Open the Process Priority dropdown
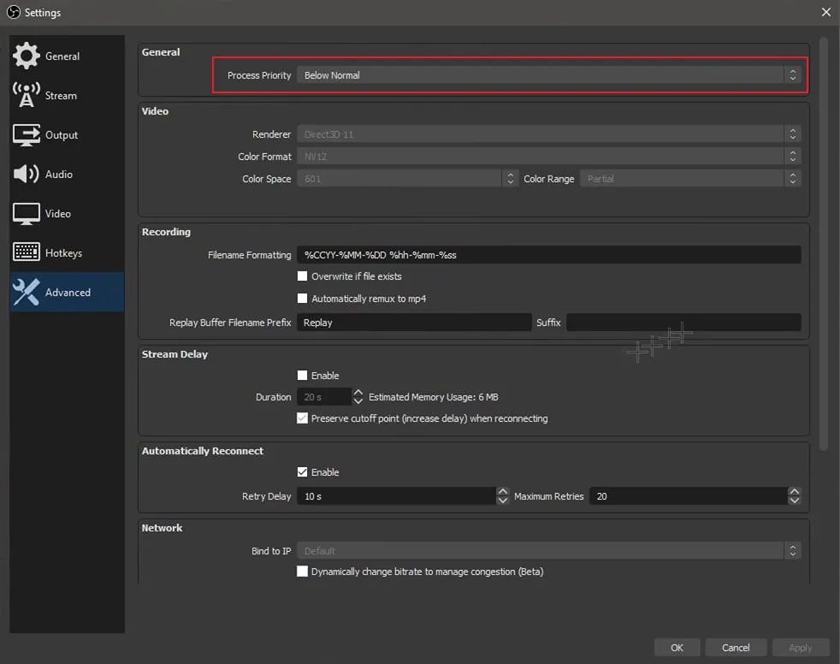Viewport: 840px width, 664px height. 547,75
